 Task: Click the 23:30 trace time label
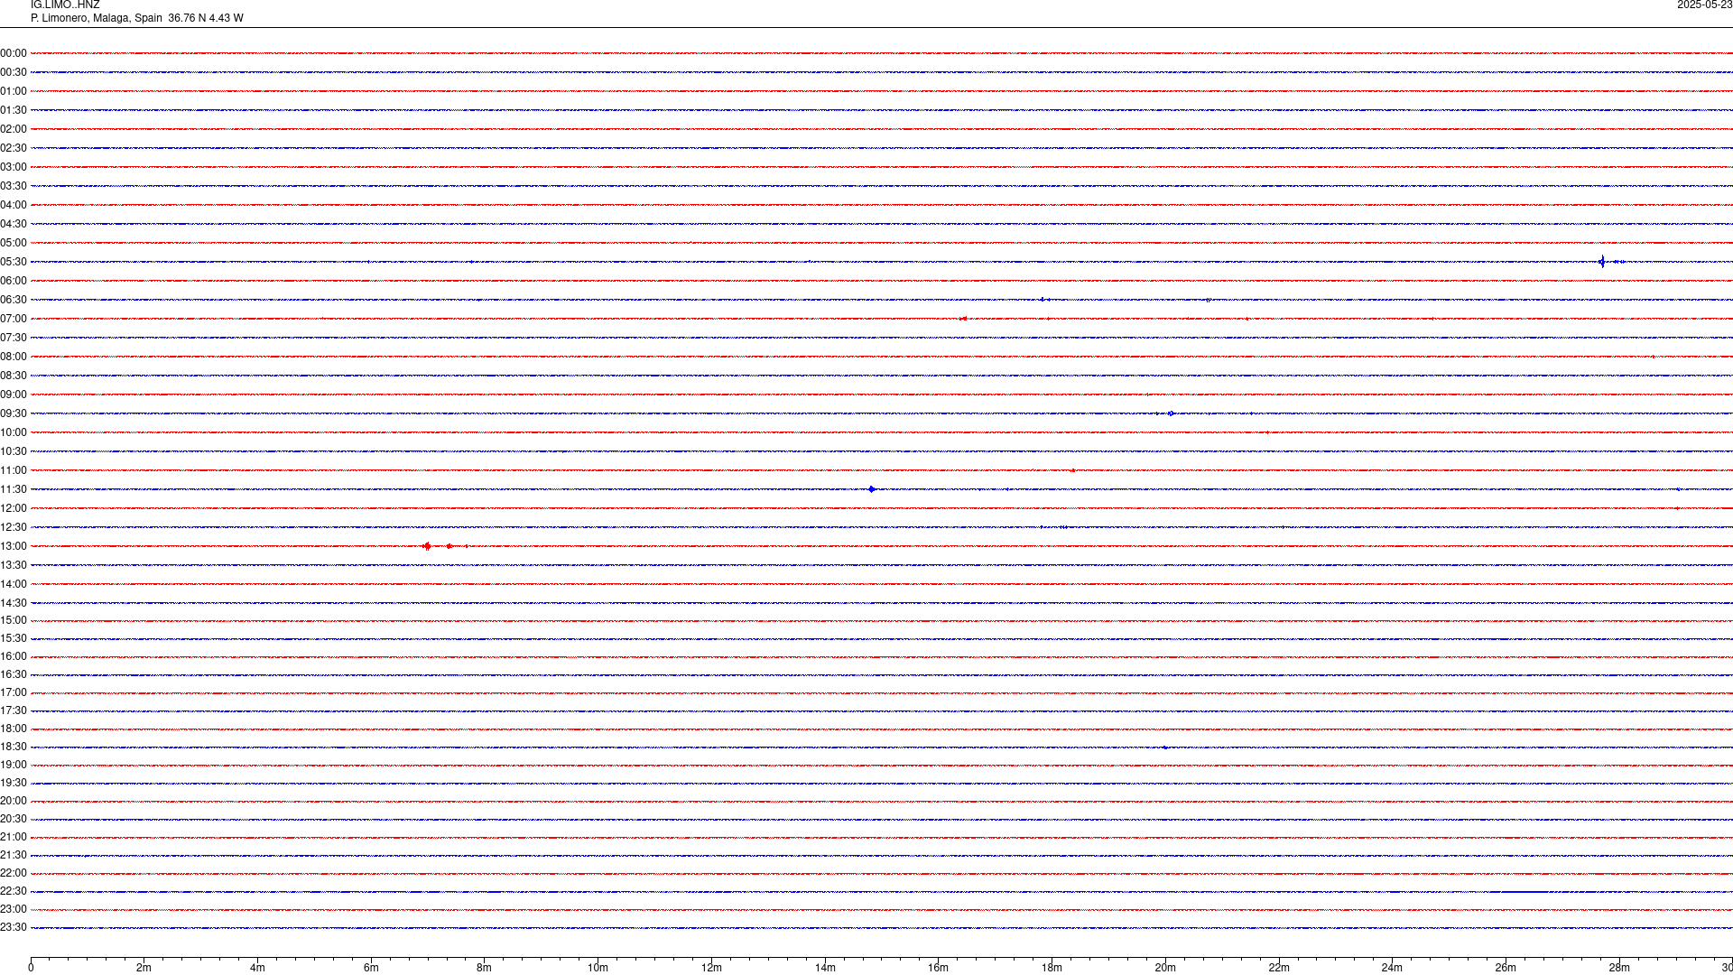point(14,927)
